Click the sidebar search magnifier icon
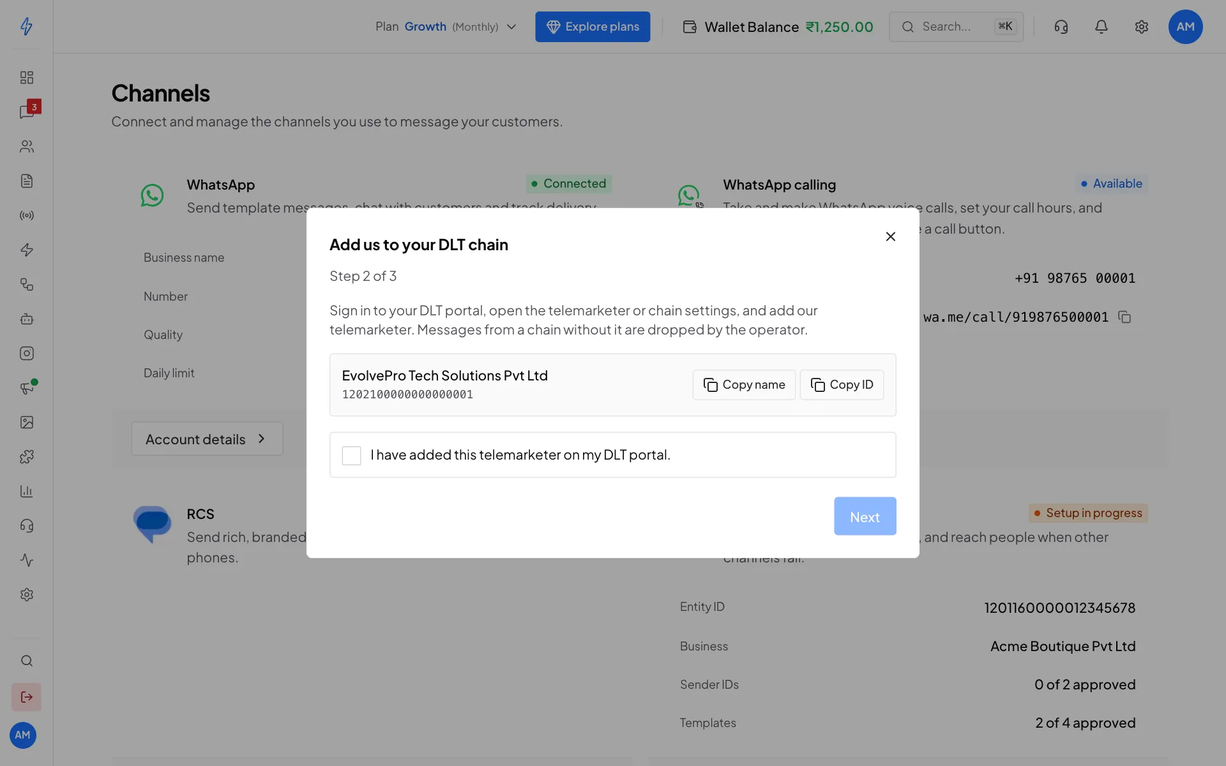 [26, 661]
